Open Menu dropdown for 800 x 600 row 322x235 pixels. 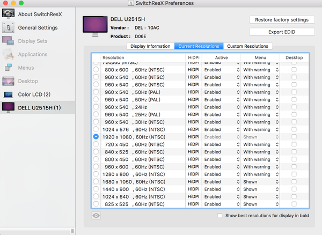pyautogui.click(x=261, y=70)
